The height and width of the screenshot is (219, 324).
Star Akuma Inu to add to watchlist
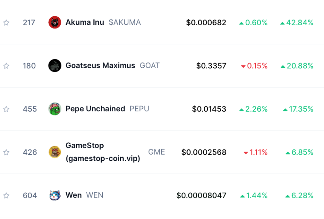tap(6, 23)
